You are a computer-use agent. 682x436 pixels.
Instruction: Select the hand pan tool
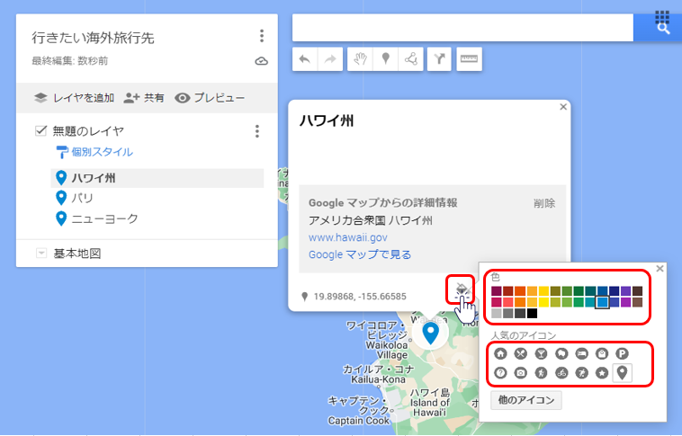tap(360, 59)
